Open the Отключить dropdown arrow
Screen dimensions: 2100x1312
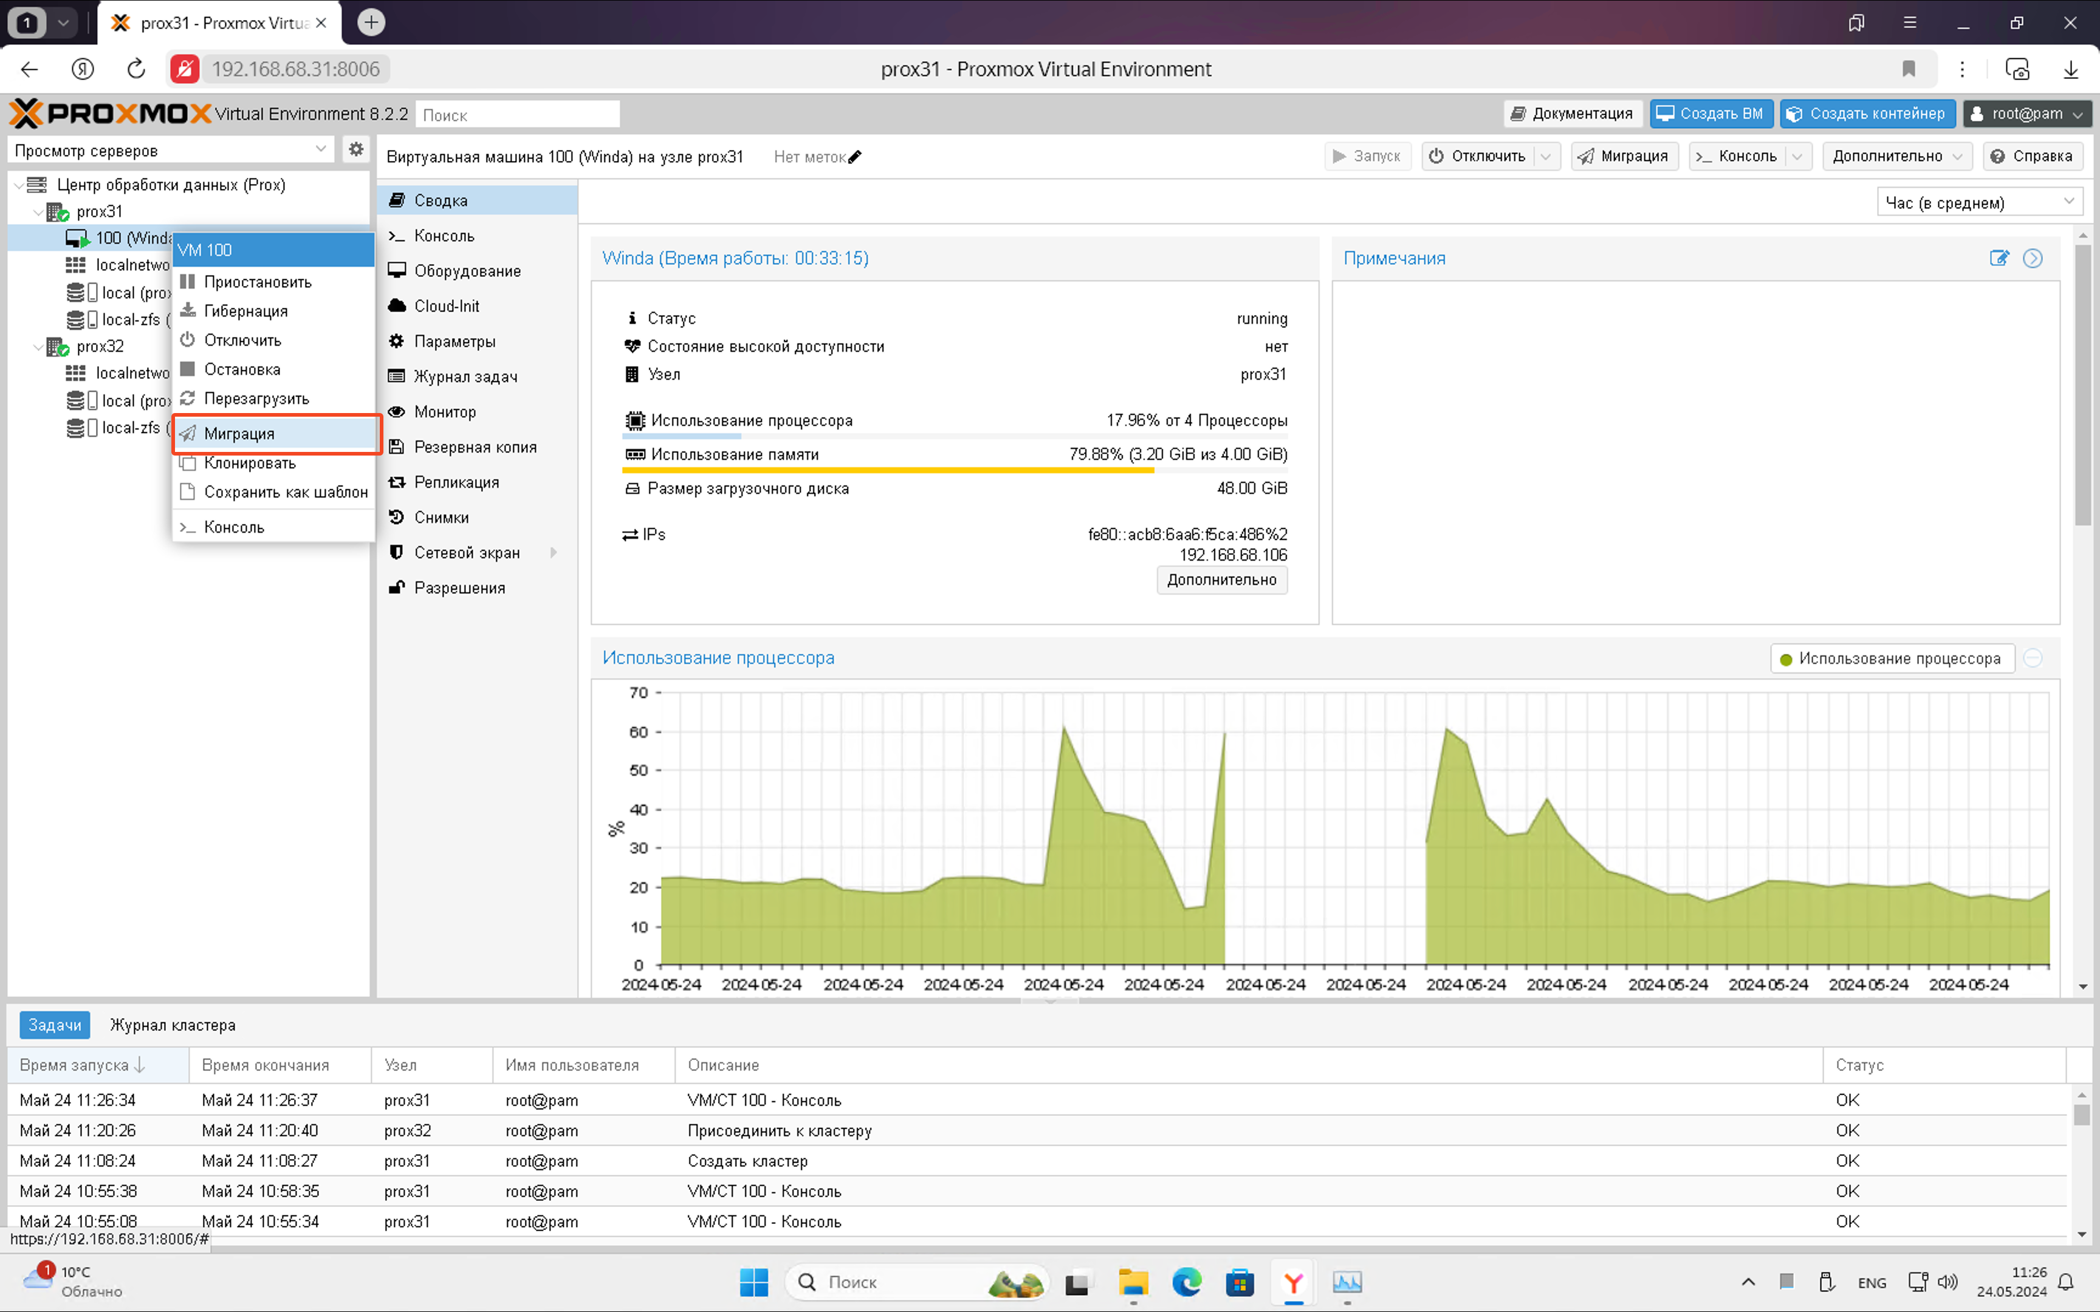[x=1545, y=156]
